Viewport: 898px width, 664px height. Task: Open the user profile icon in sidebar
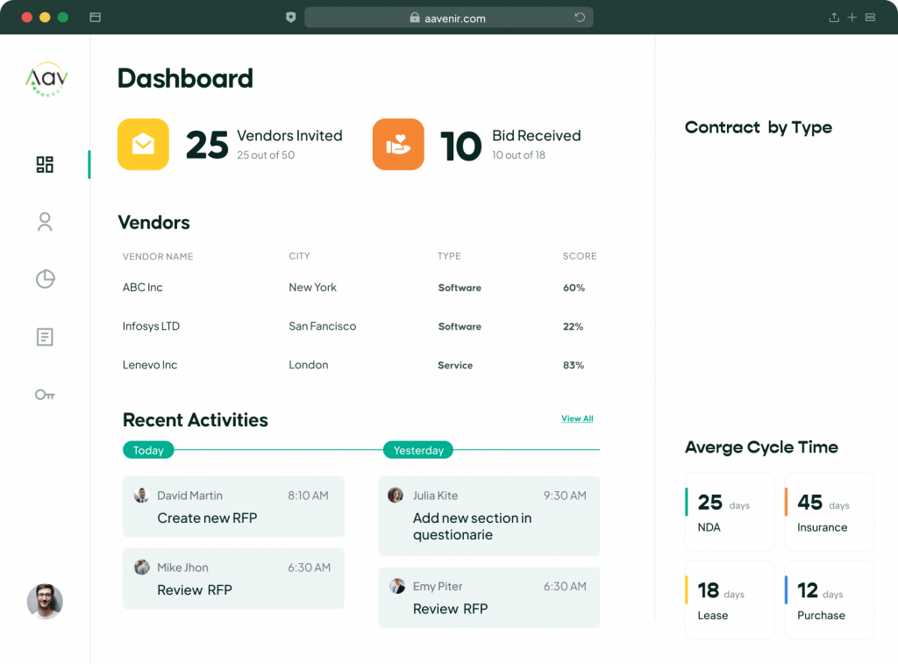[45, 222]
